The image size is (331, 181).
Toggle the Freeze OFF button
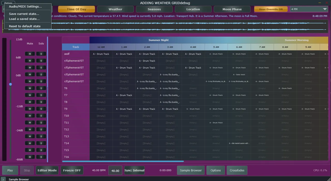pyautogui.click(x=72, y=170)
